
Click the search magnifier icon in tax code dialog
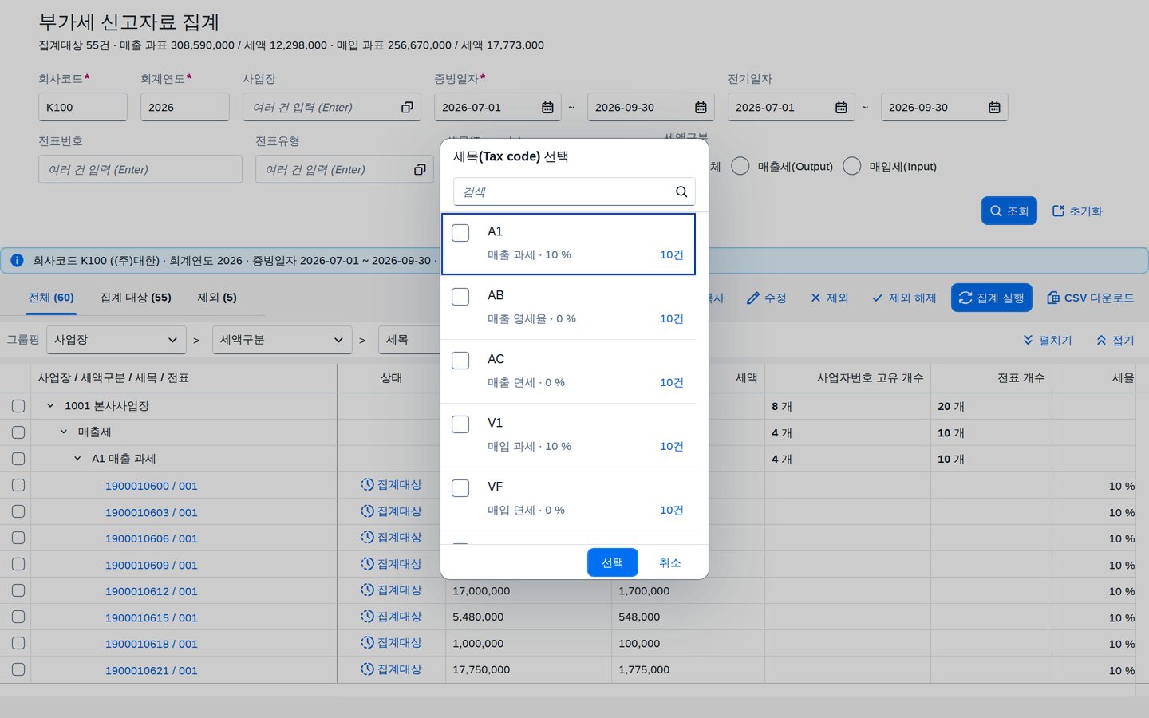(x=681, y=191)
